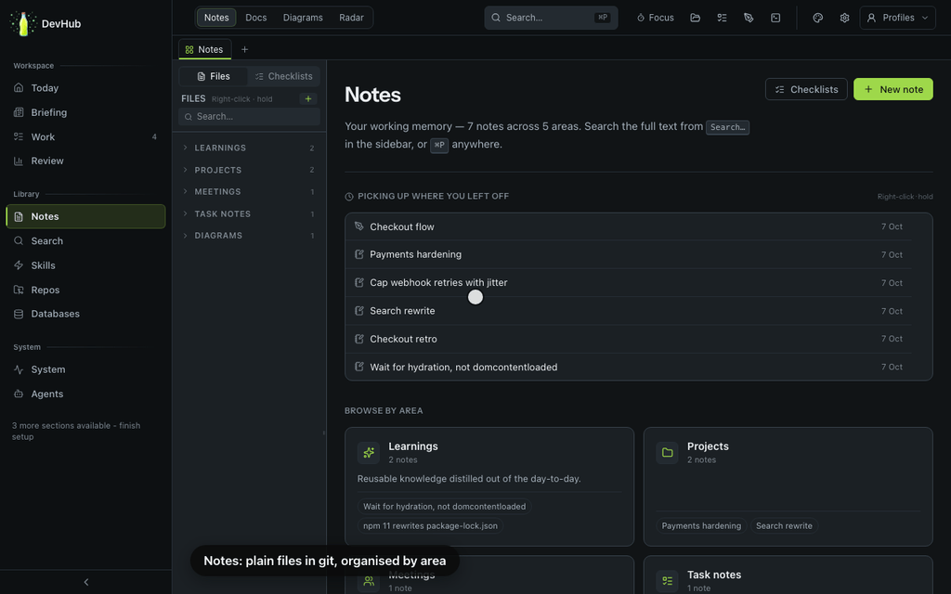Click the clock icon beside Picking up heading

[349, 197]
